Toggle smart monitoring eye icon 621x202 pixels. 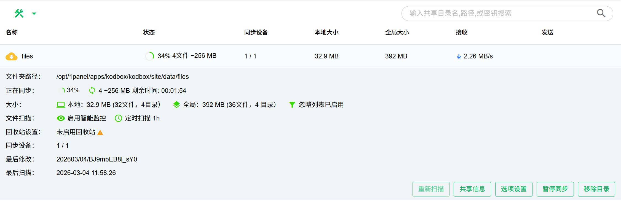pos(61,118)
